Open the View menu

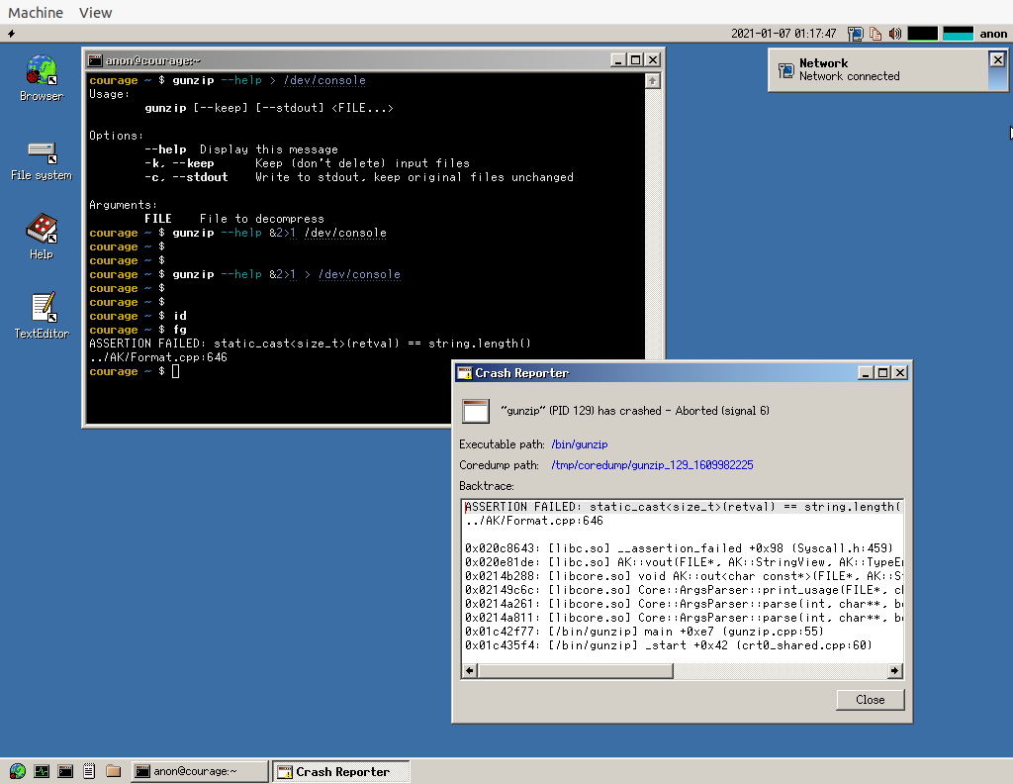(x=95, y=12)
